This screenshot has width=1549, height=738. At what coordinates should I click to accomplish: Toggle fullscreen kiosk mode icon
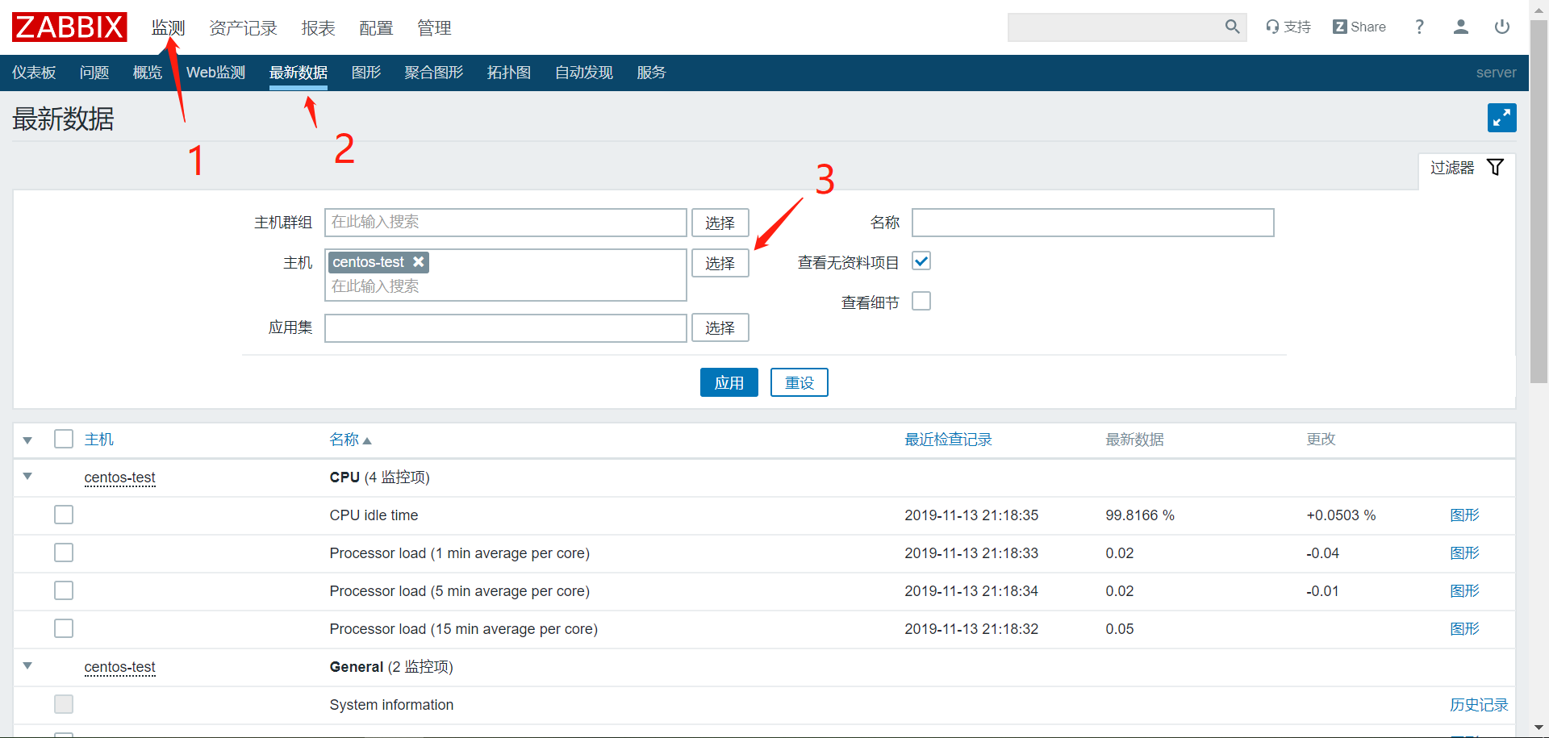pyautogui.click(x=1501, y=118)
